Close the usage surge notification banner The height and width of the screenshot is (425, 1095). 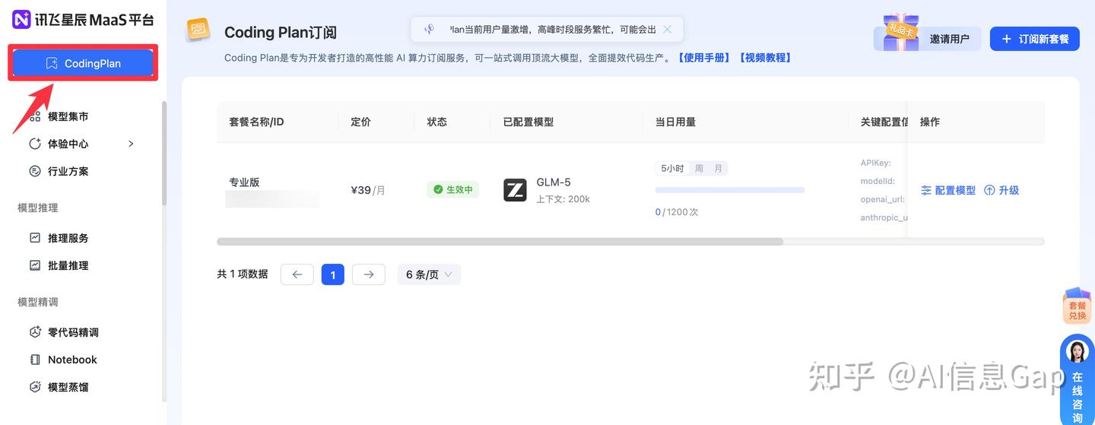click(x=667, y=29)
